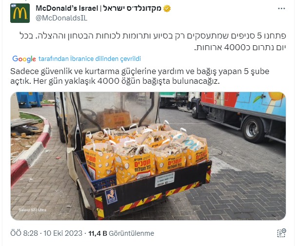Select the original Hebrew tweet text
Screen dimensions: 295x246
153,41
